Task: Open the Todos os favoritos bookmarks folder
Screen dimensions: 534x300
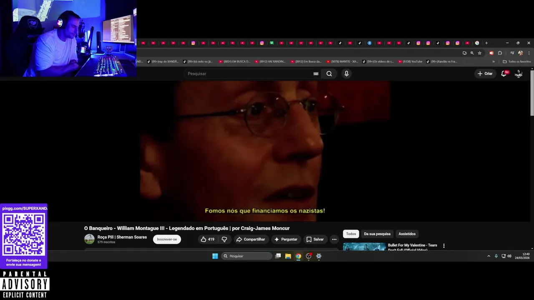Action: coord(516,62)
